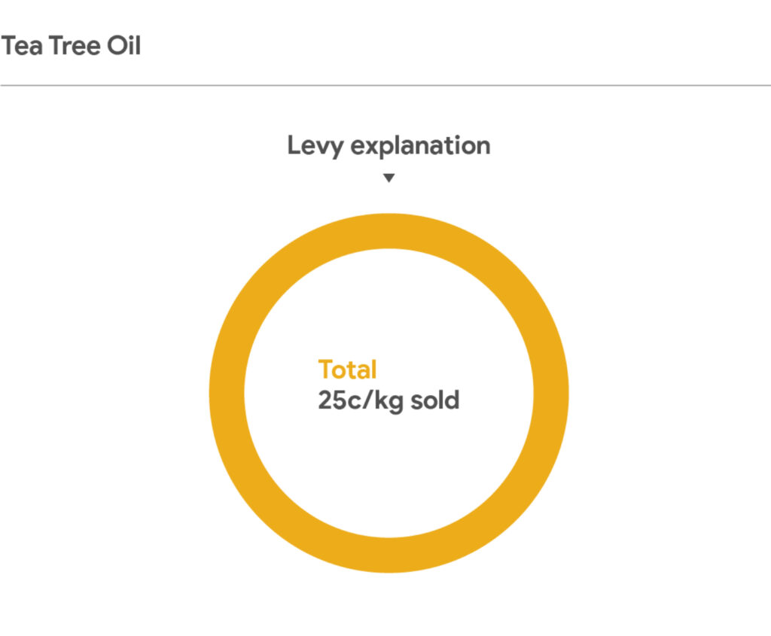The height and width of the screenshot is (636, 771).
Task: Click the top arc of the yellow ring
Action: pyautogui.click(x=389, y=231)
